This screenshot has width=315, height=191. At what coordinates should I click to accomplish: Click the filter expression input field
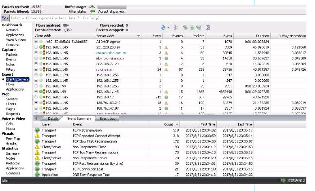[158, 18]
